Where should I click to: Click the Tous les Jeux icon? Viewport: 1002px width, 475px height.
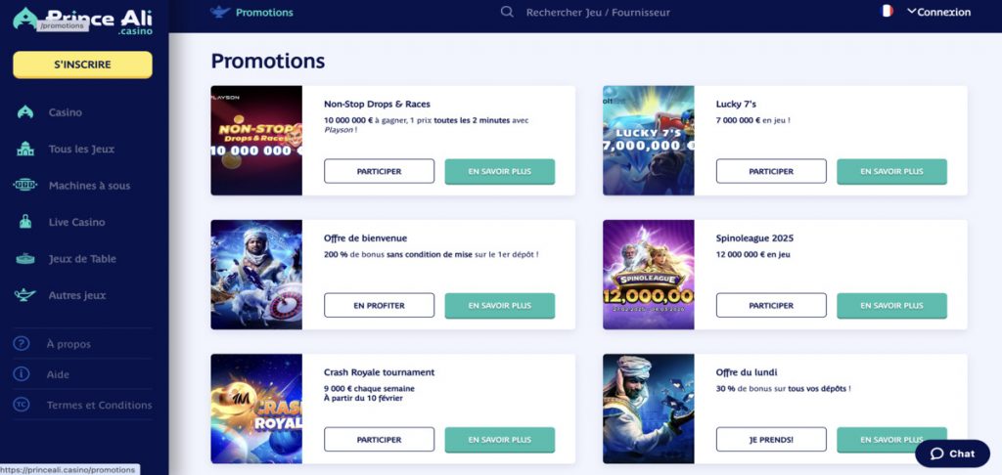(25, 150)
